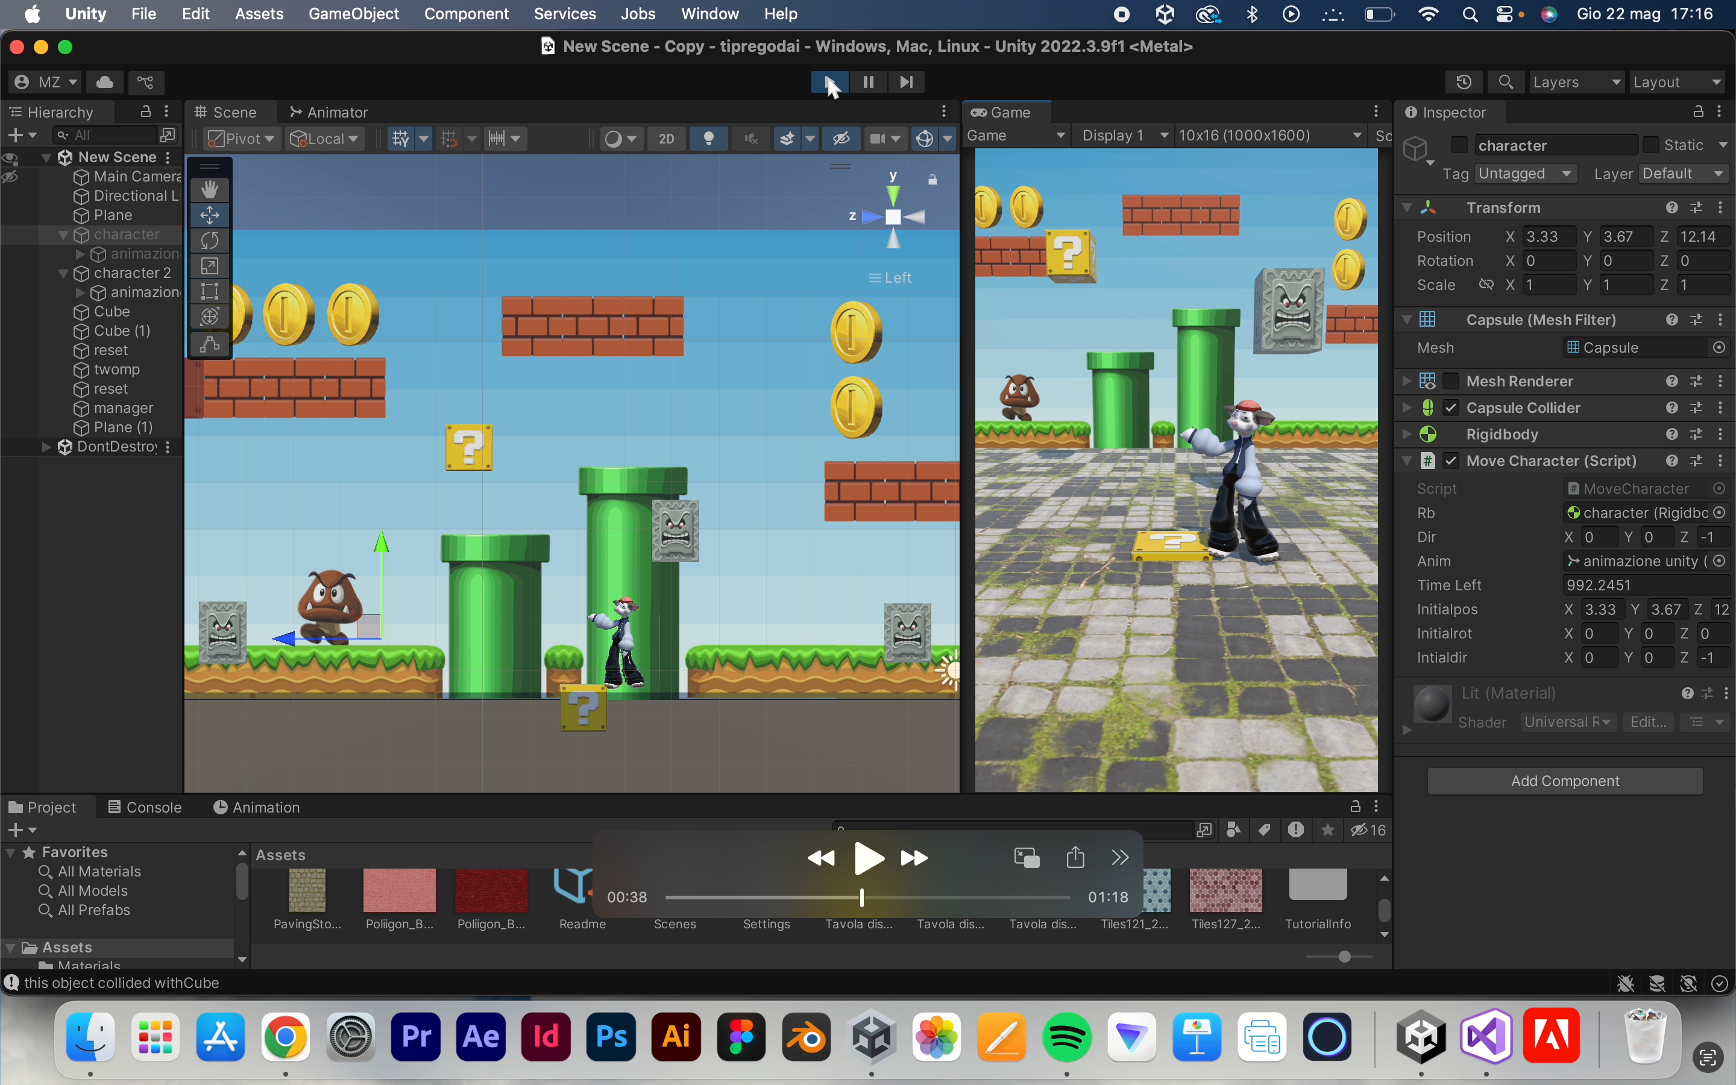Image resolution: width=1736 pixels, height=1085 pixels.
Task: Toggle Scene audio mute icon
Action: pyautogui.click(x=750, y=139)
